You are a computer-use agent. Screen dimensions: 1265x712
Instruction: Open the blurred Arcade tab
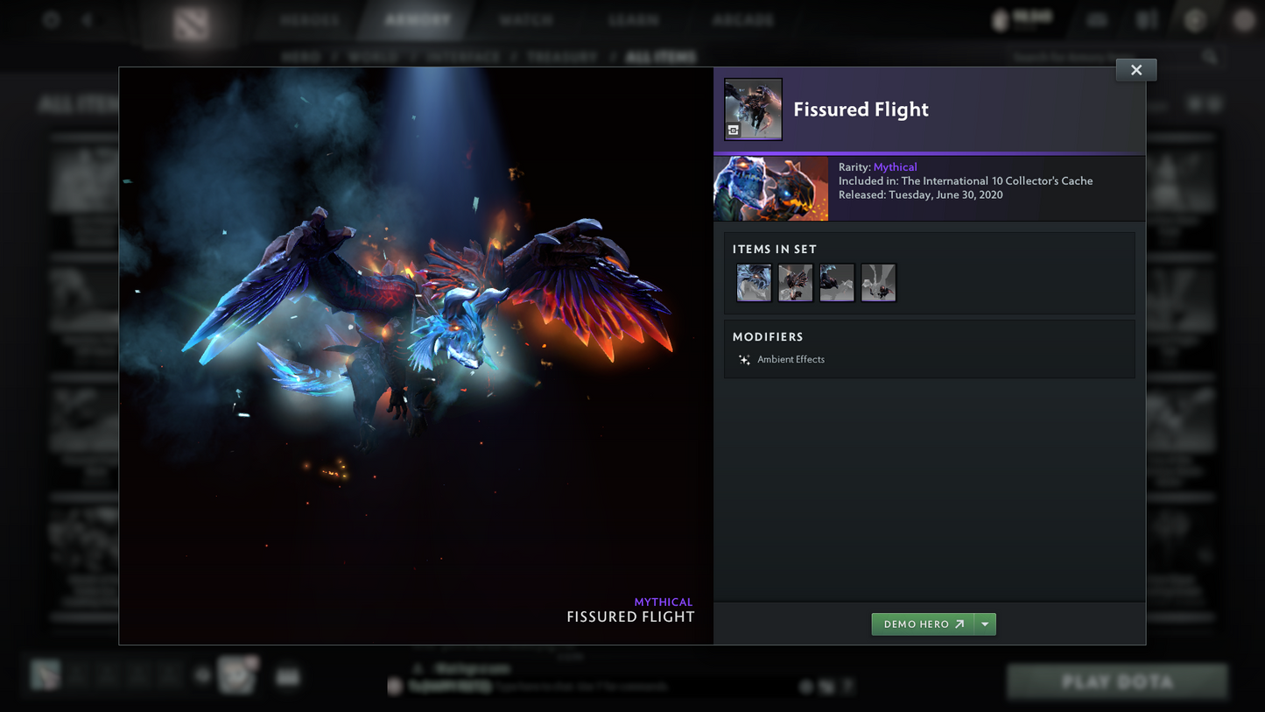click(x=743, y=20)
